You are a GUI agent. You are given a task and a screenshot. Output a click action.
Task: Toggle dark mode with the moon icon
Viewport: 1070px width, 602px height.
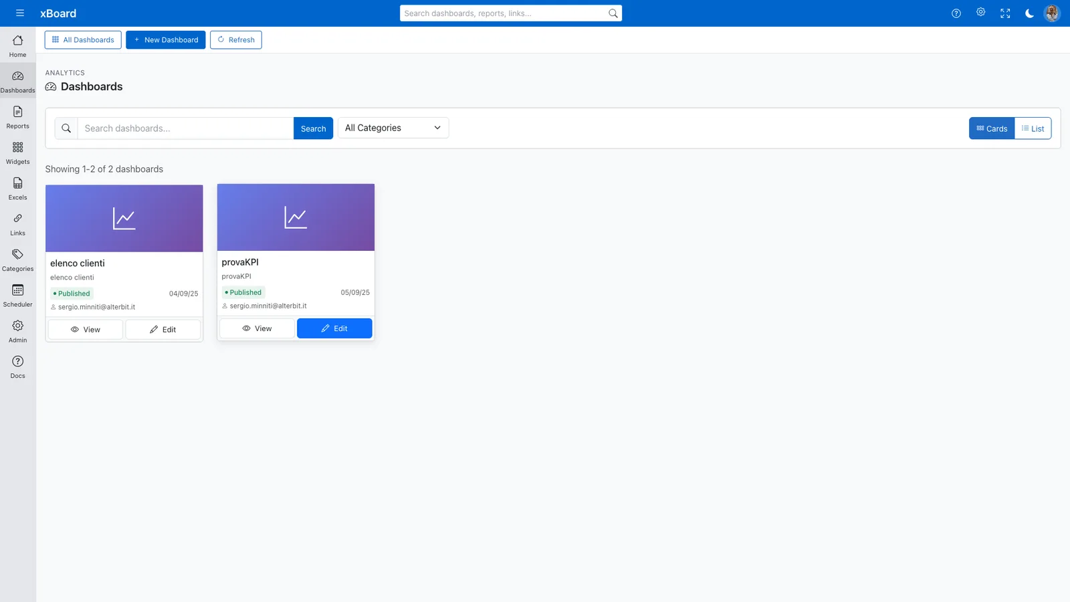click(x=1029, y=13)
